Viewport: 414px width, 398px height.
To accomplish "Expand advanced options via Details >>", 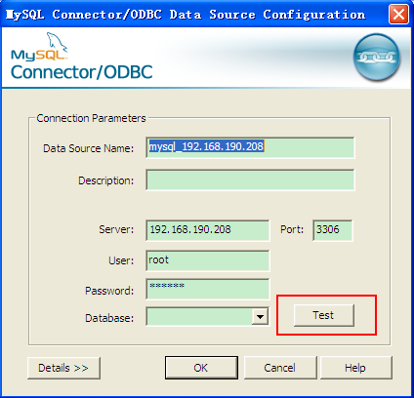I will [63, 368].
